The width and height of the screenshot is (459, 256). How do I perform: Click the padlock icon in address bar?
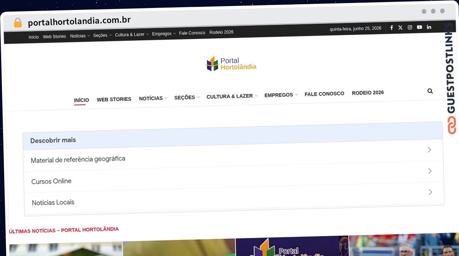pos(18,23)
